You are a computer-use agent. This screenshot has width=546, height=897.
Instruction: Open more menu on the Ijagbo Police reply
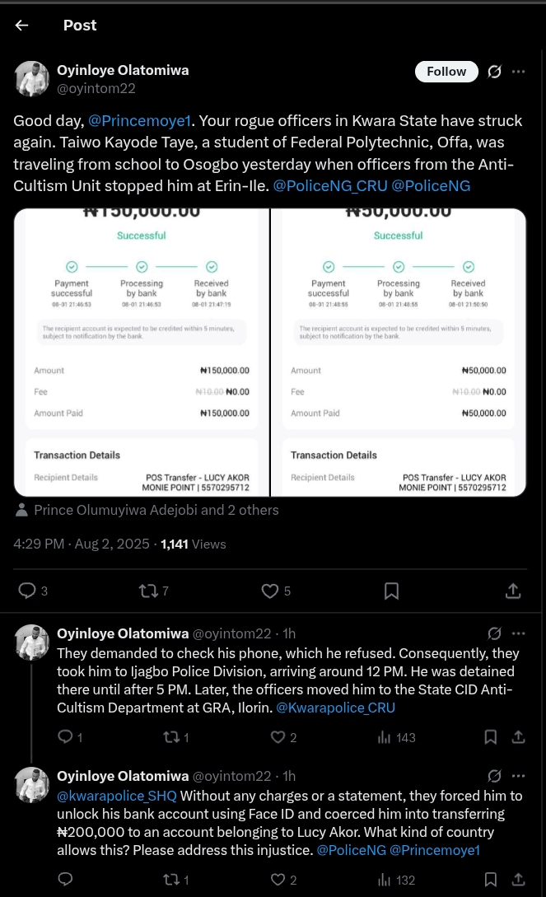[518, 633]
